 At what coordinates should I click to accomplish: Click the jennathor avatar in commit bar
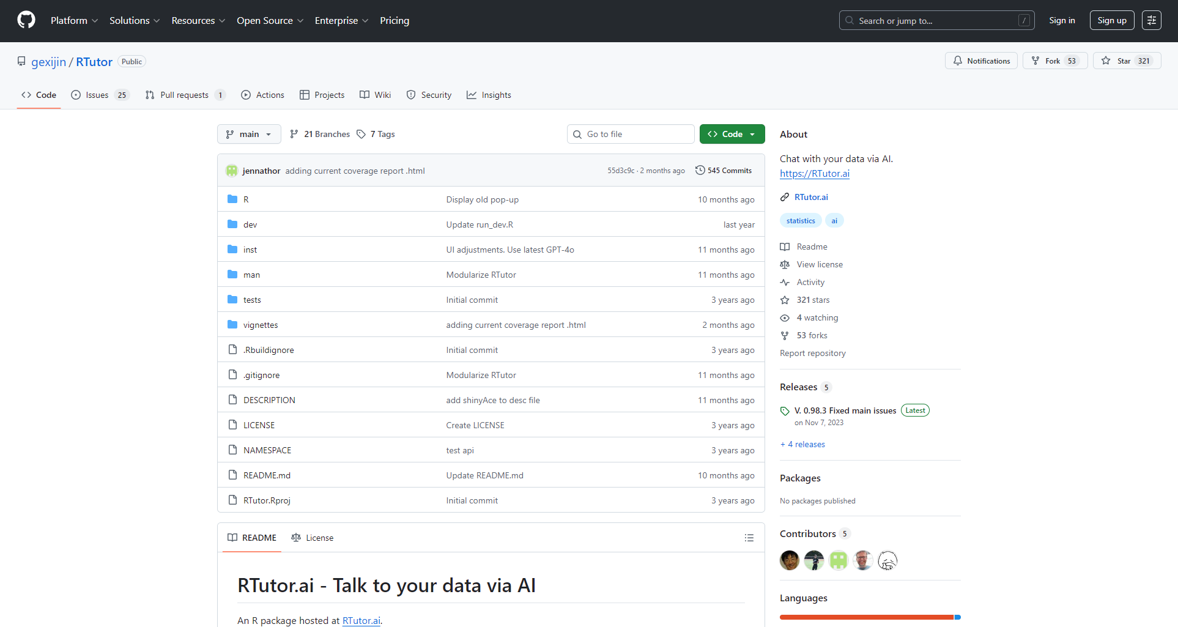click(x=232, y=171)
